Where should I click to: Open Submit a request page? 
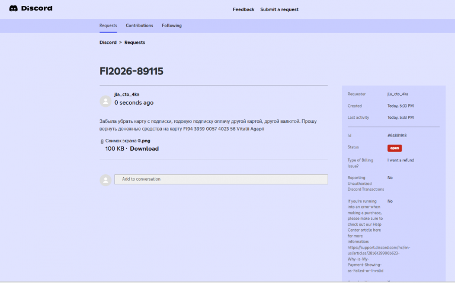click(279, 9)
